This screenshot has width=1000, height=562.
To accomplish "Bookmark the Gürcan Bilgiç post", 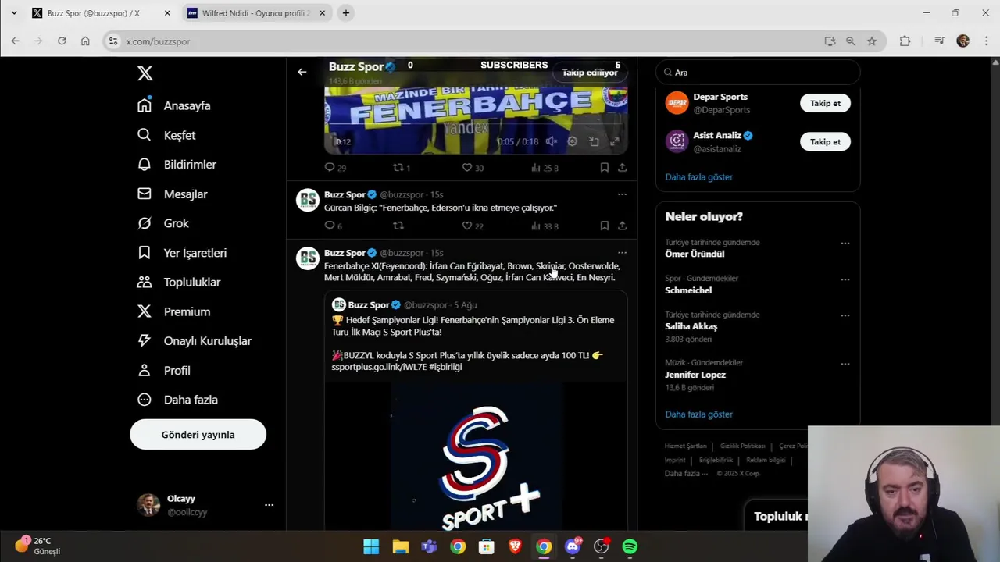I will tap(605, 226).
